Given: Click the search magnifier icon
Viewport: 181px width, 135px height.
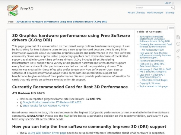Looking at the screenshot, I should (x=172, y=8).
